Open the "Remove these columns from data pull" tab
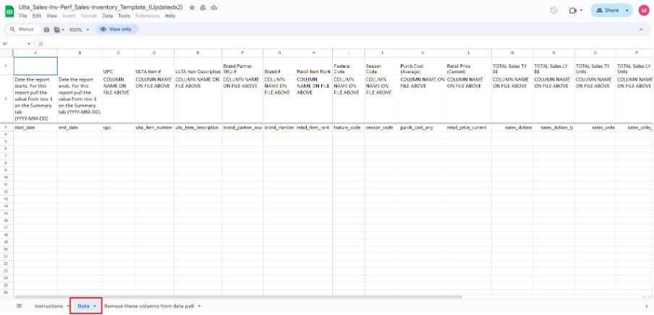This screenshot has width=654, height=315. pos(149,306)
